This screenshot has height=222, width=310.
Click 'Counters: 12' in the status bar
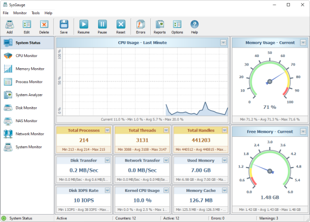125,218
